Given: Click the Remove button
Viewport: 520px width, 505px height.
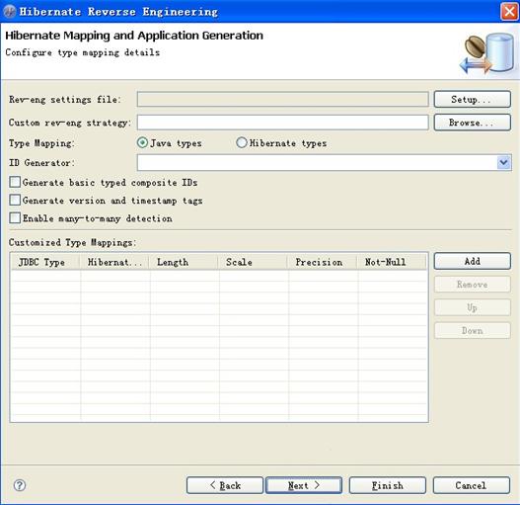Looking at the screenshot, I should 472,285.
